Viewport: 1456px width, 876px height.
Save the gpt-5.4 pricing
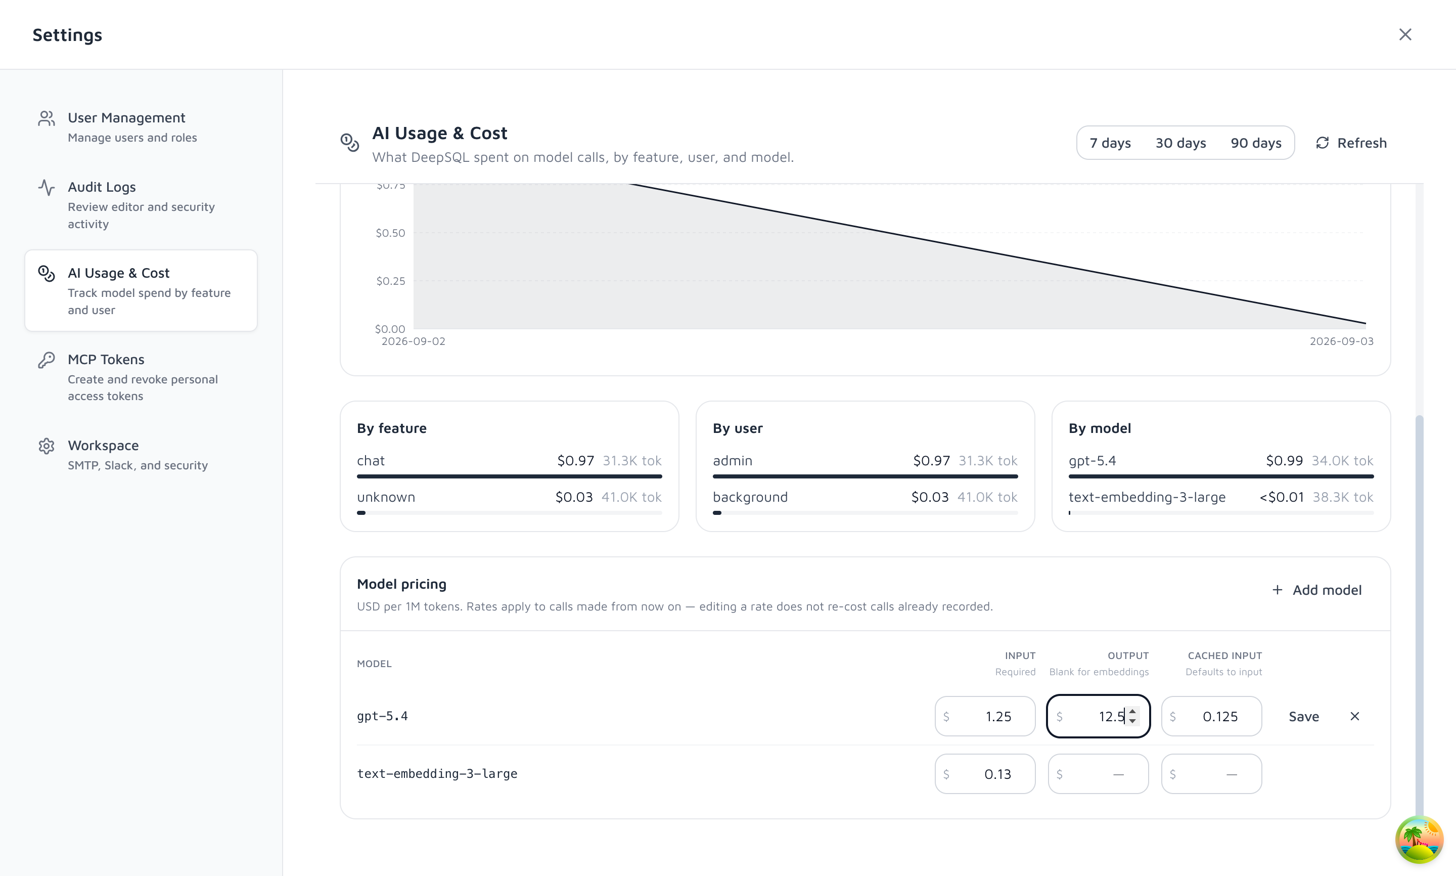1304,717
